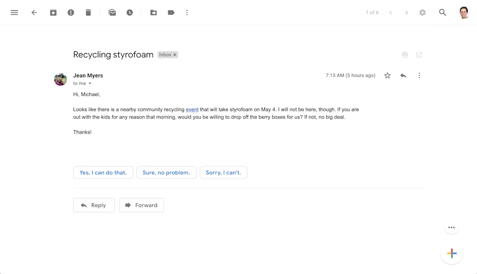
Task: Send the smart reply 'Sure, no problem.'
Action: pyautogui.click(x=166, y=172)
